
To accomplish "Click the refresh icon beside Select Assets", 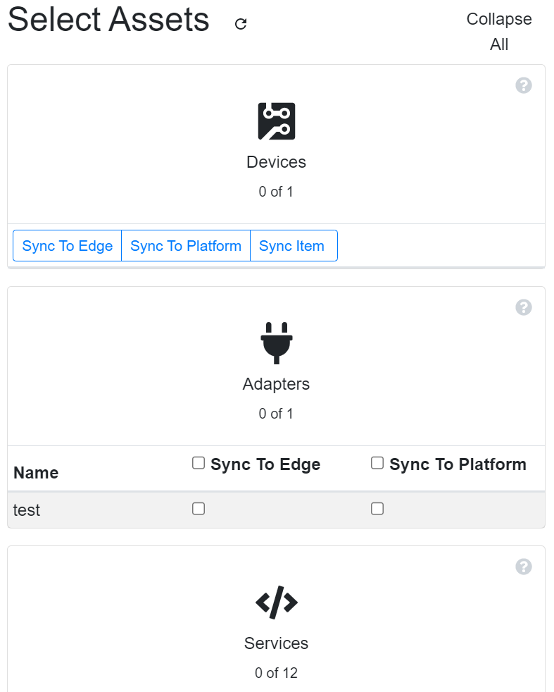I will 241,24.
